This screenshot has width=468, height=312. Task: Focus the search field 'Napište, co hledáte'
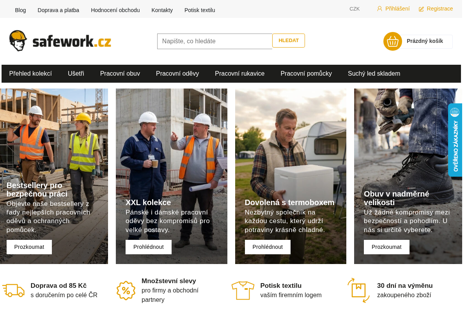tap(215, 41)
